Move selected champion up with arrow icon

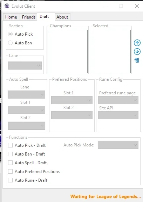point(137,43)
